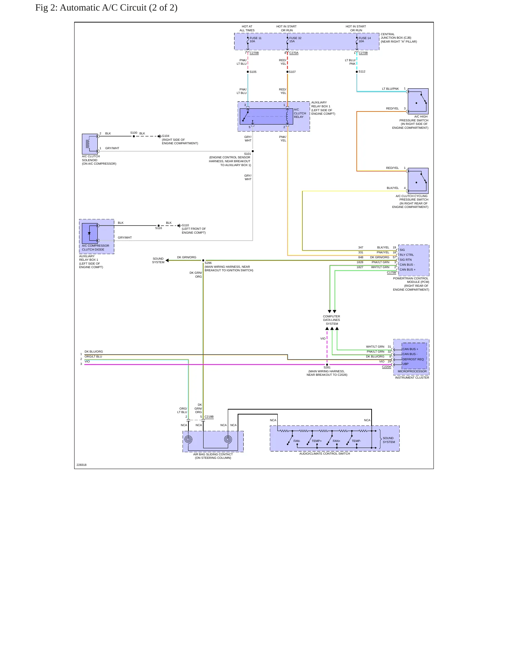The height and width of the screenshot is (658, 508).
Task: Click the G104 ground symbol
Action: click(159, 136)
